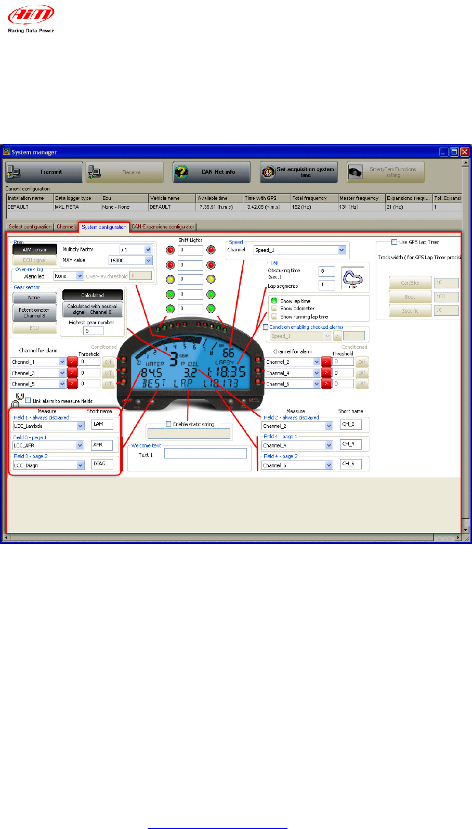
Task: Click Boat track width button
Action: [x=410, y=297]
